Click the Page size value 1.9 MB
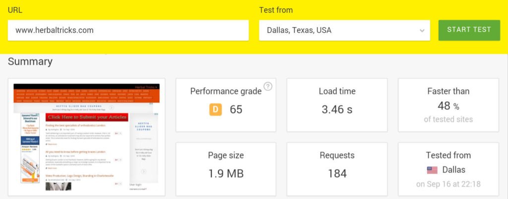Screen dimensions: 508x199 (x=226, y=174)
